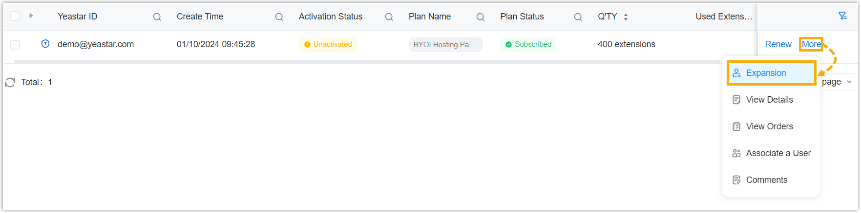Click the Create Time search icon
Screen dimensions: 861x213
[x=279, y=17]
